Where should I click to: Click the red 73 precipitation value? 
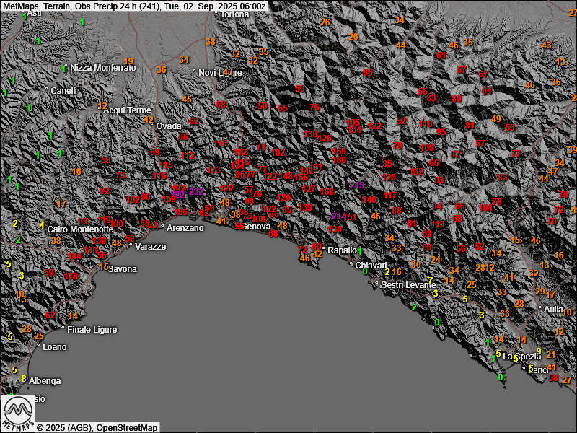(x=120, y=175)
